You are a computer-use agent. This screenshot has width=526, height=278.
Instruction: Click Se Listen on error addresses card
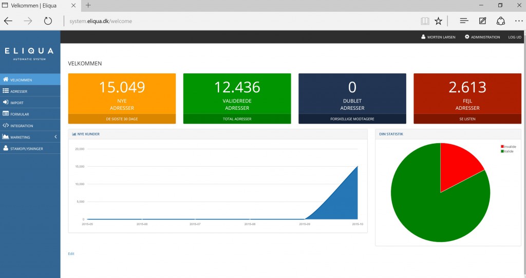point(467,119)
